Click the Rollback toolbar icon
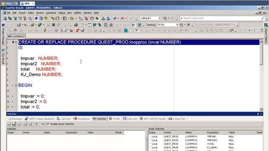 108,18
